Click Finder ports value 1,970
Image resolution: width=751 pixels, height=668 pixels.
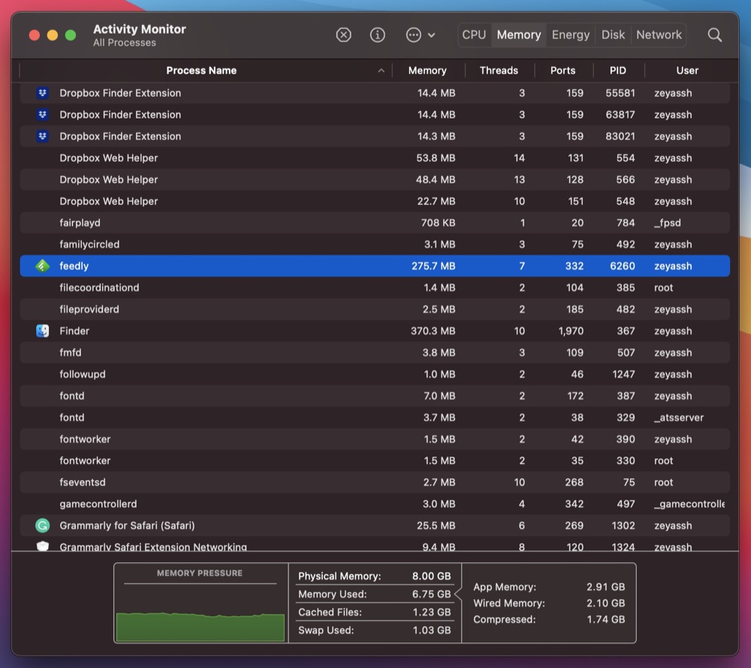(x=571, y=331)
